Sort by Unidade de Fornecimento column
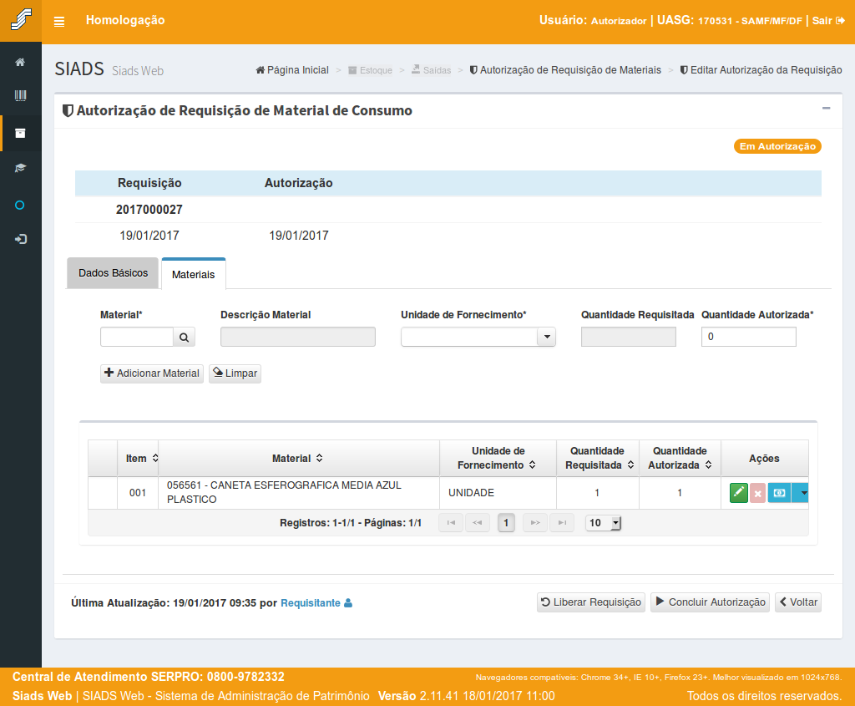The image size is (855, 706). [532, 465]
